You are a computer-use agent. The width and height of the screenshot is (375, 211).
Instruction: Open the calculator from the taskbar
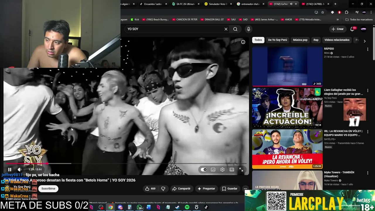tap(129, 207)
